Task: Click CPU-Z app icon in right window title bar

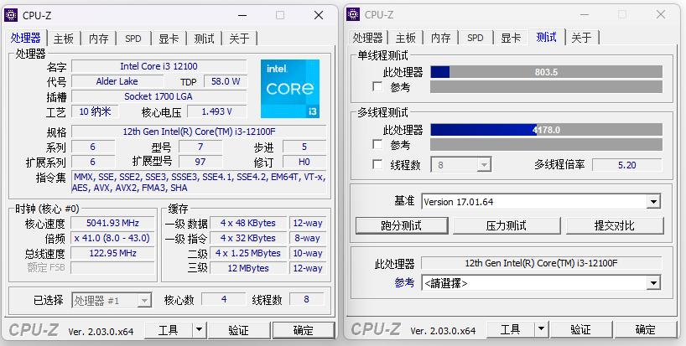Action: click(352, 14)
